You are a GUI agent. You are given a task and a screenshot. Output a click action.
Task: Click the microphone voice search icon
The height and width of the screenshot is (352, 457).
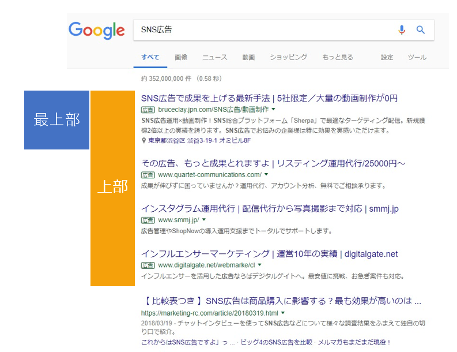click(402, 30)
